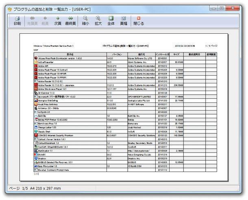Click the 発行元 column header

[x=141, y=54]
